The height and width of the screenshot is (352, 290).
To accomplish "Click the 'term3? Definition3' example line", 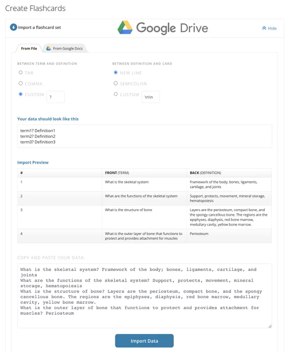I will 38,142.
